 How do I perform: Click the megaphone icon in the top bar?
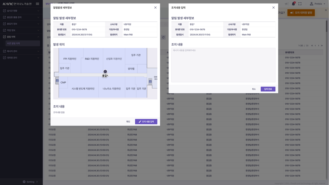[286, 4]
